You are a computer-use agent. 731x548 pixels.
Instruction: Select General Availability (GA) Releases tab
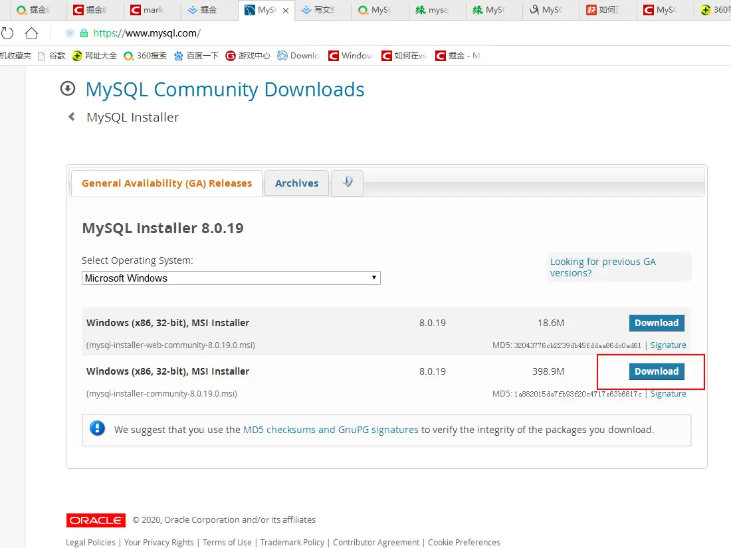click(166, 183)
